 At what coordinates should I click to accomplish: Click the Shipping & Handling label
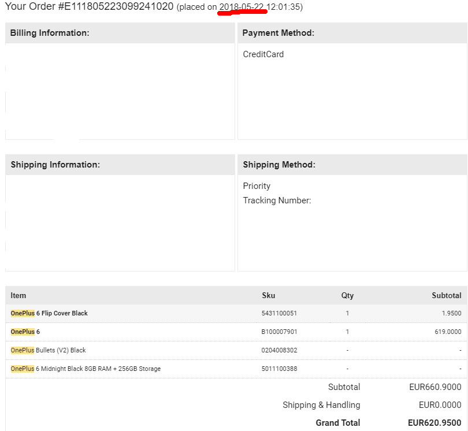[x=321, y=405]
